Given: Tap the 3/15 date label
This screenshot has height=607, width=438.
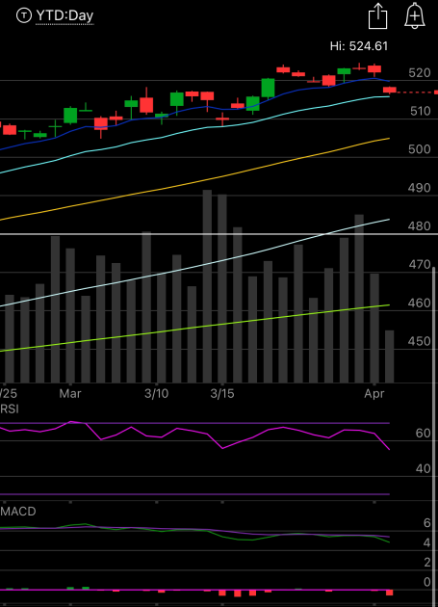Looking at the screenshot, I should [222, 394].
